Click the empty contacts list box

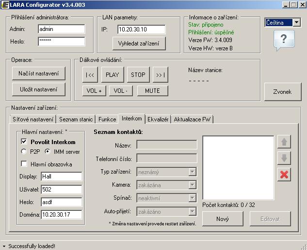(x=239, y=168)
